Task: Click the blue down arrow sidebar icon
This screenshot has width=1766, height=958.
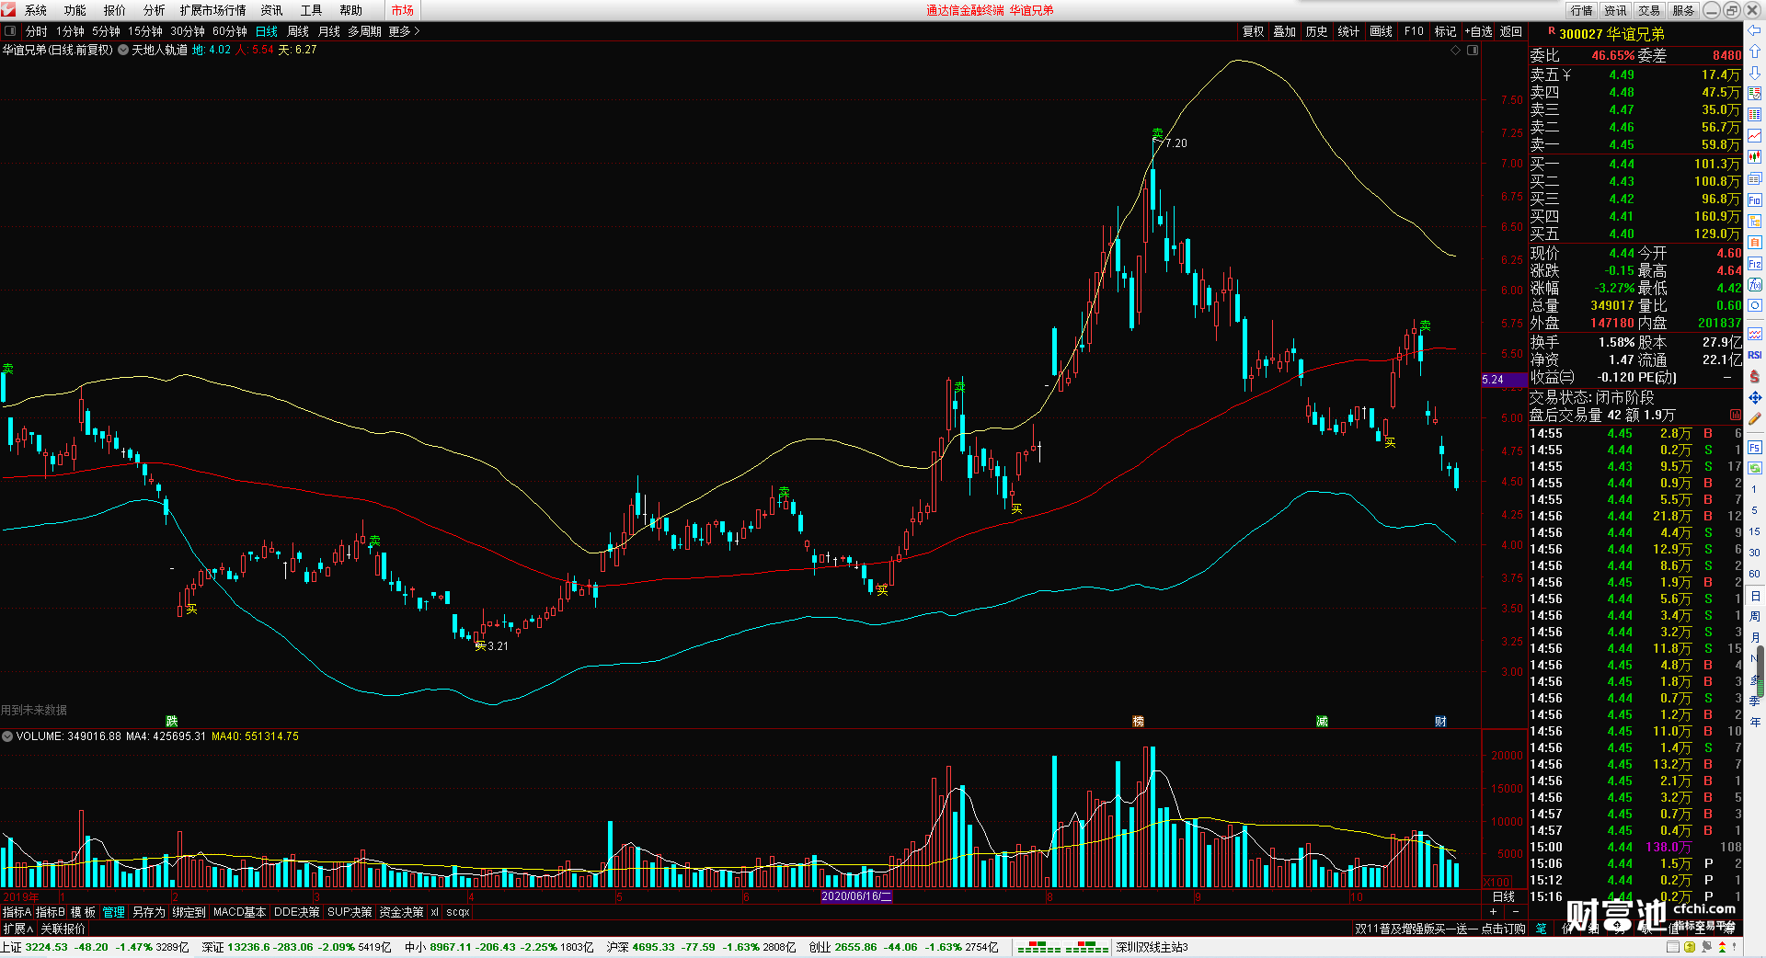Action: (1755, 73)
